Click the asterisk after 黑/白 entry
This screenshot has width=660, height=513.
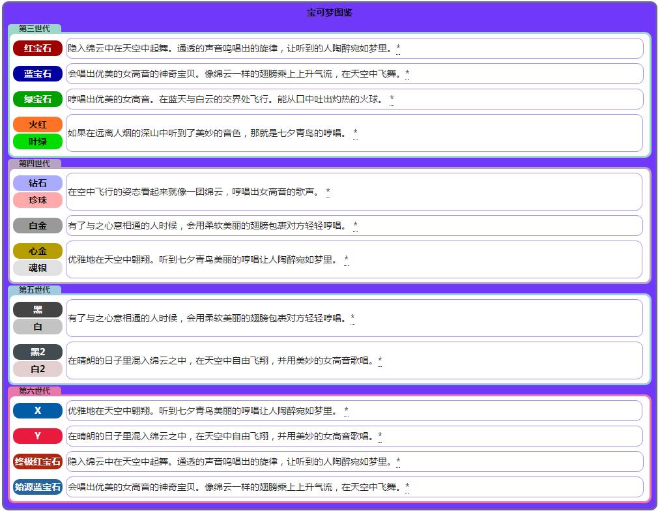point(352,318)
